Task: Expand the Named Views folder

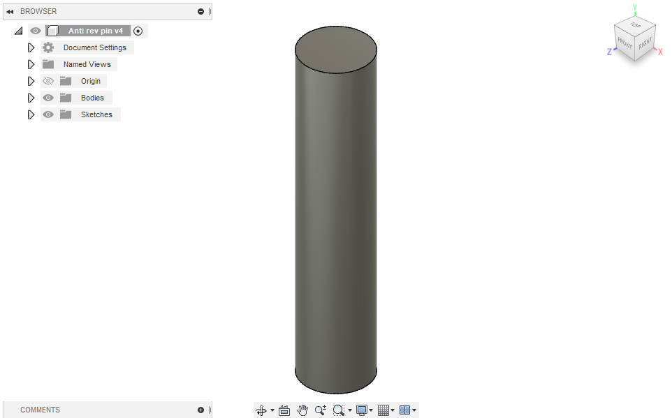Action: (x=31, y=64)
